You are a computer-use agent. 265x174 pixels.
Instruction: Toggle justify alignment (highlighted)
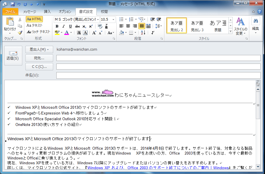click(x=142, y=26)
